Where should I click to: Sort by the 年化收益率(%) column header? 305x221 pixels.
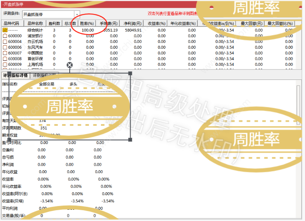[183, 23]
